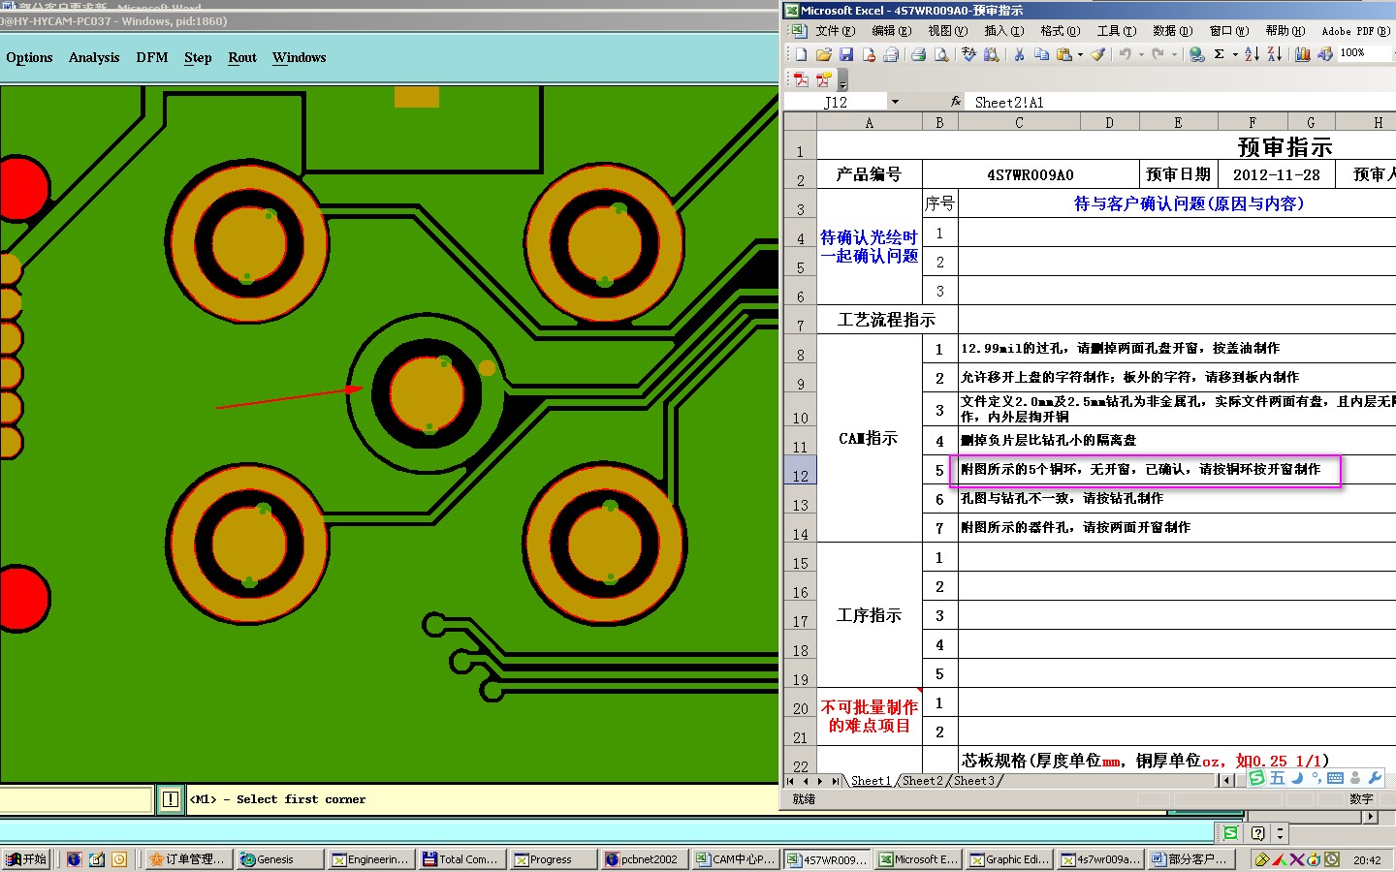
Task: Switch to the Sheet2 tab
Action: coord(922,781)
